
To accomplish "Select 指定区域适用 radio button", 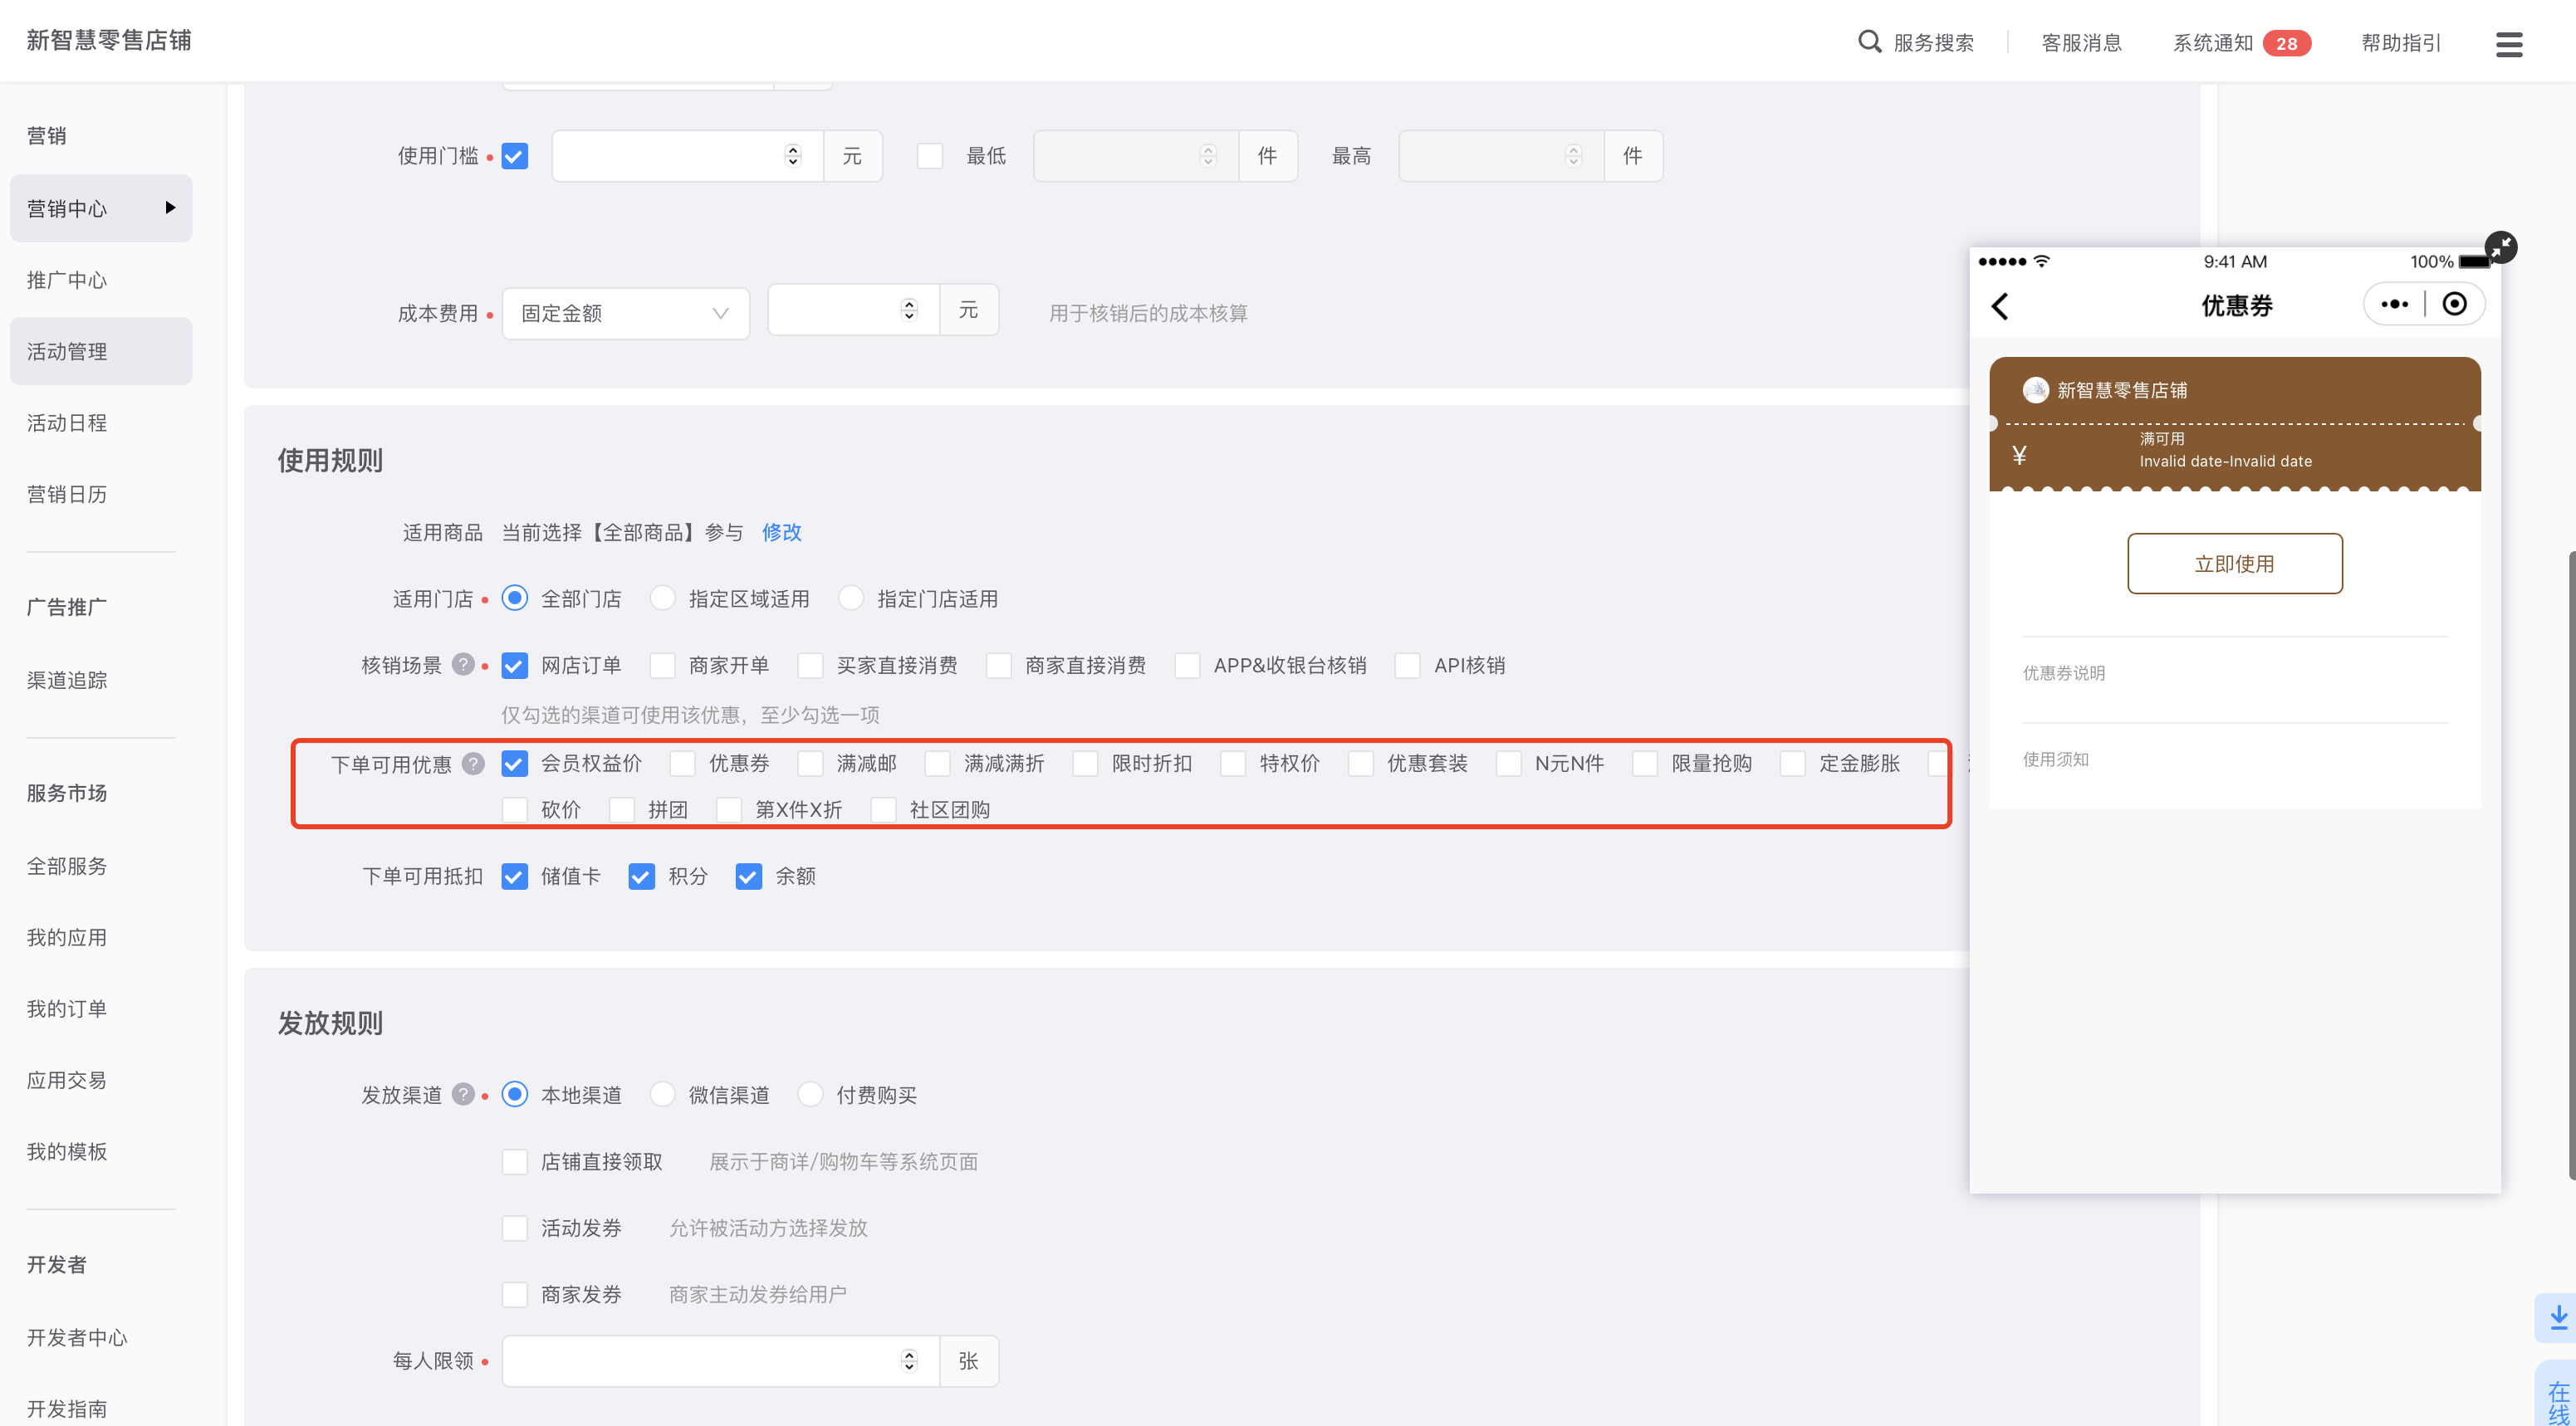I will click(x=662, y=598).
